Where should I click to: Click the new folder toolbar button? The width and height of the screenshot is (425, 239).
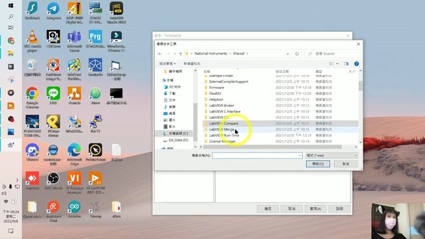[x=192, y=64]
